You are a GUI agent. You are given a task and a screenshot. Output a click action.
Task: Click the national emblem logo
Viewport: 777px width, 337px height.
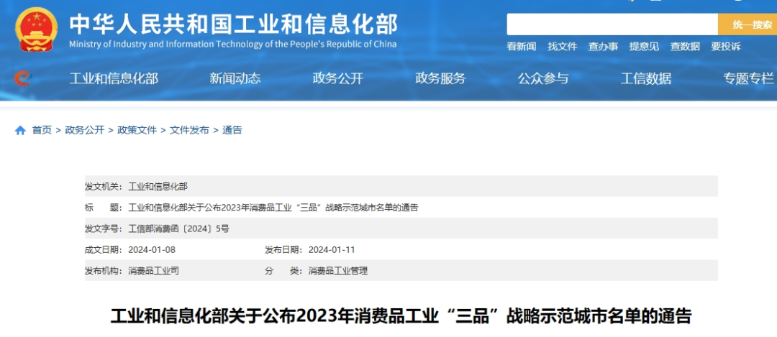coord(36,29)
